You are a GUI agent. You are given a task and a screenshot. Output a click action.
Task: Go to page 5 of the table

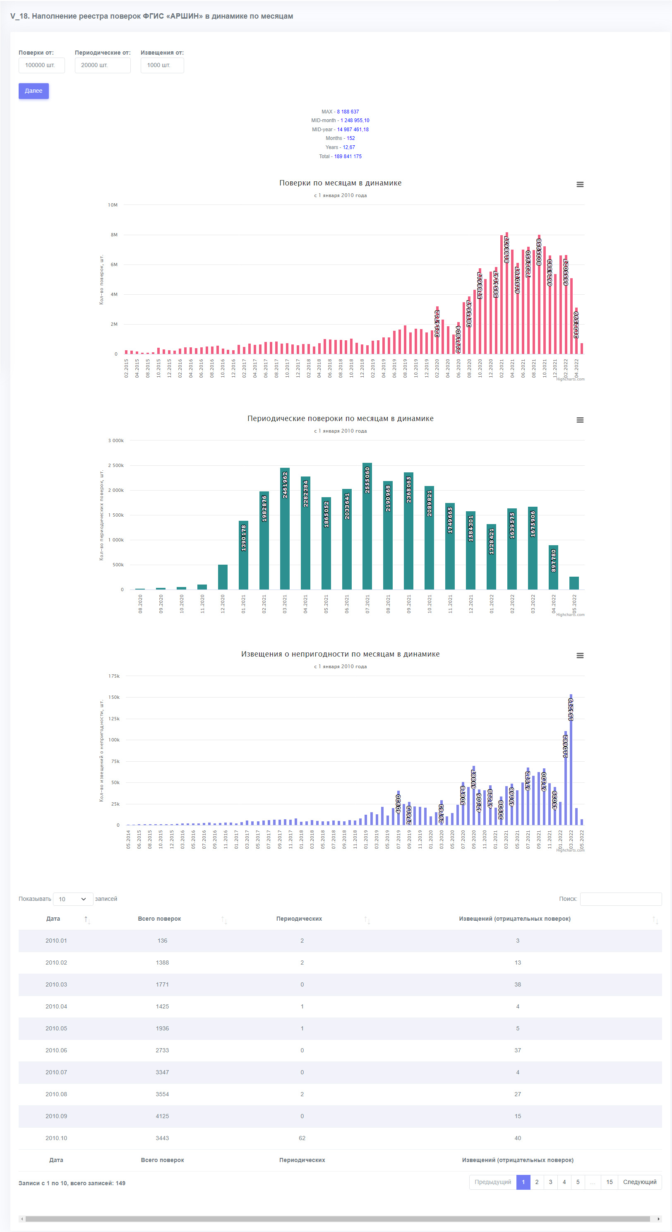(x=578, y=1182)
